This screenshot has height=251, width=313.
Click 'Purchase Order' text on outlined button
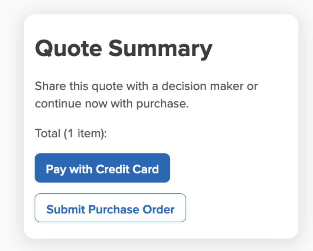tap(131, 209)
